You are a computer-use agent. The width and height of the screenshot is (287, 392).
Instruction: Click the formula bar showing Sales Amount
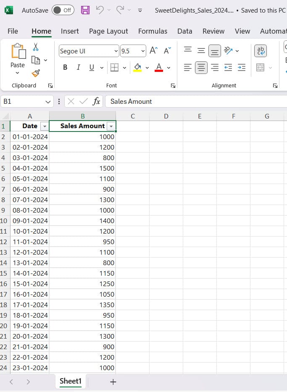point(196,101)
